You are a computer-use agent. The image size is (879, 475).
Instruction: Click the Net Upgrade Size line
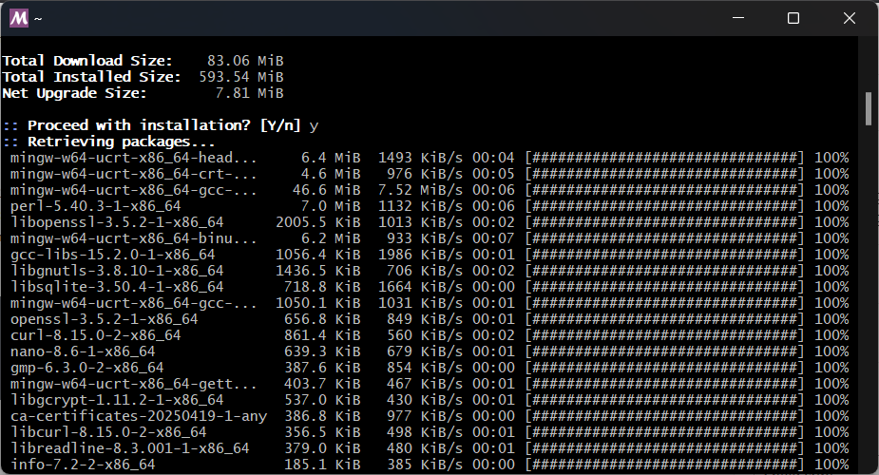[143, 93]
